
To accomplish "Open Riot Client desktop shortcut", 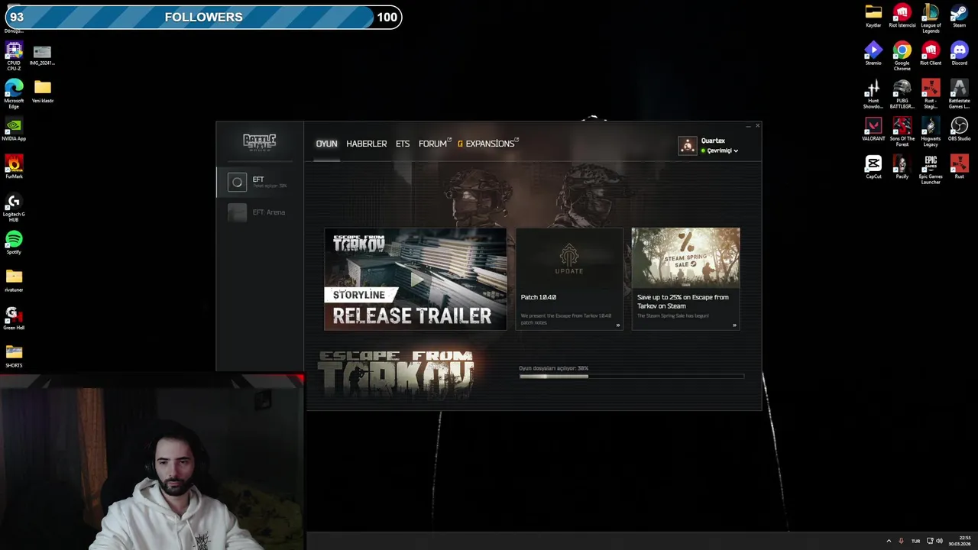I will (931, 54).
